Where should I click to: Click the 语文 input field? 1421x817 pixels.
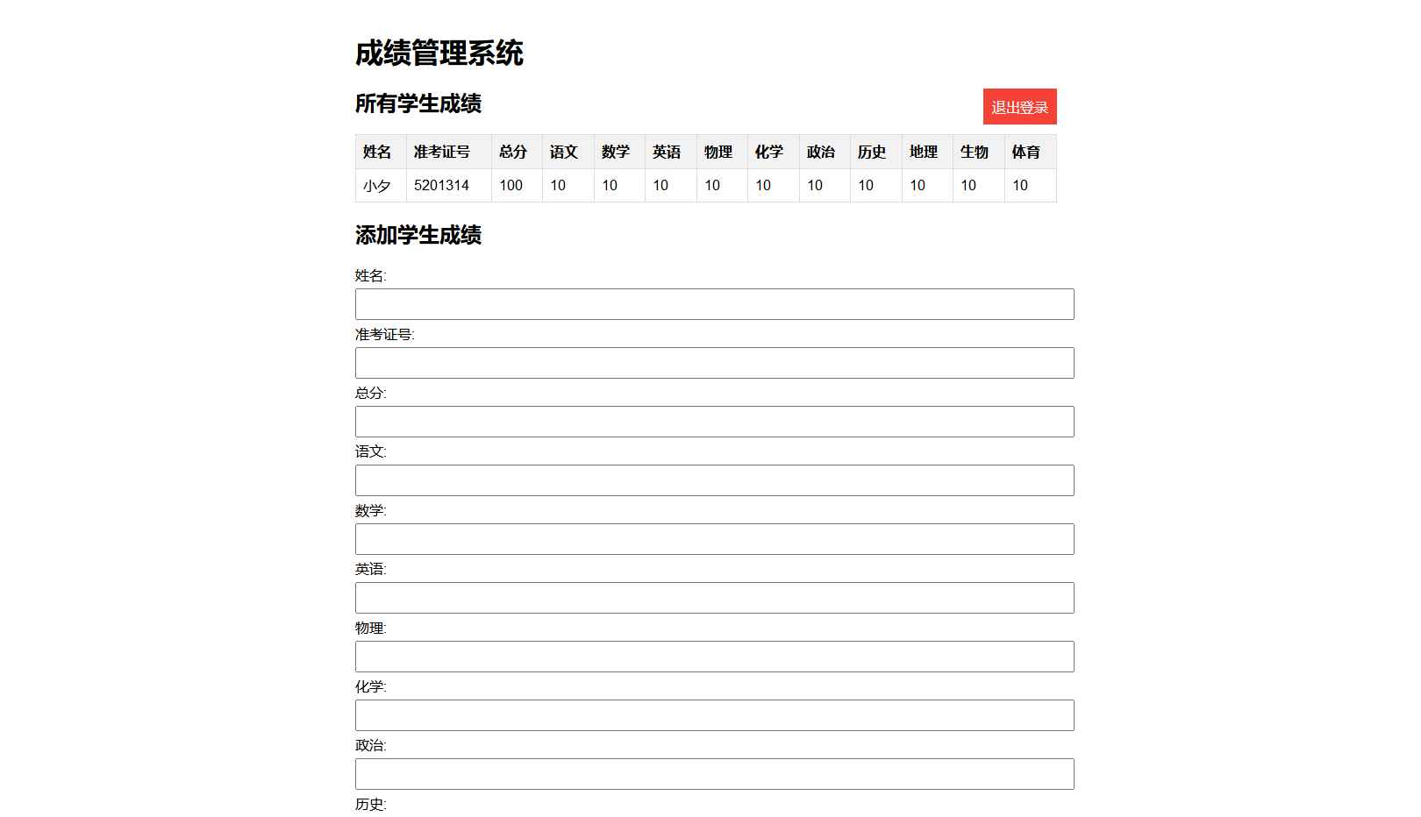713,480
